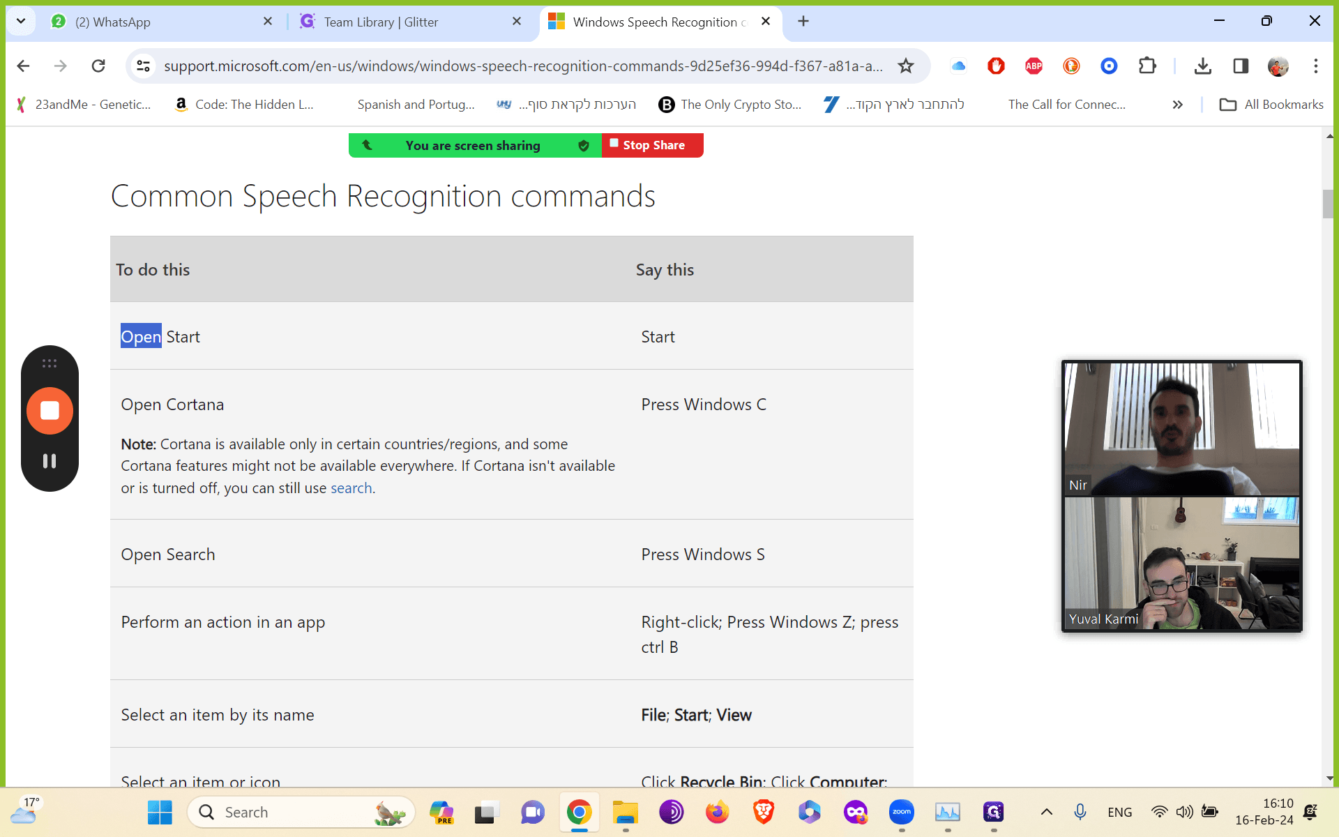Image resolution: width=1339 pixels, height=837 pixels.
Task: Open the red hand blocker extension
Action: (996, 66)
